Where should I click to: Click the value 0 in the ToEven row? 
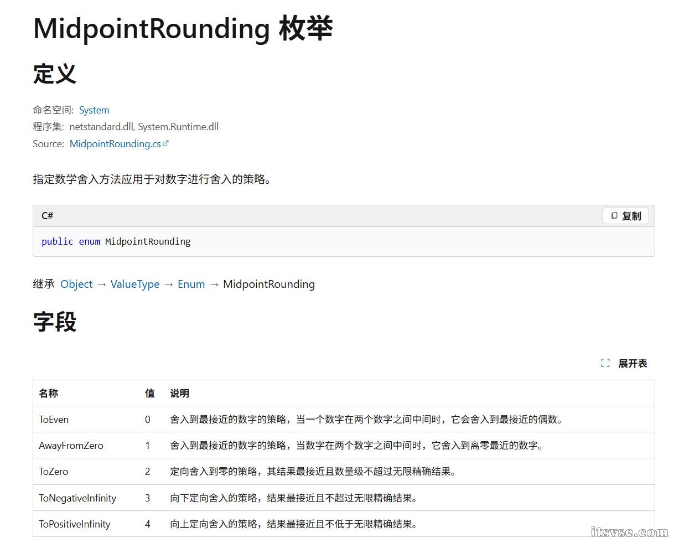[148, 420]
